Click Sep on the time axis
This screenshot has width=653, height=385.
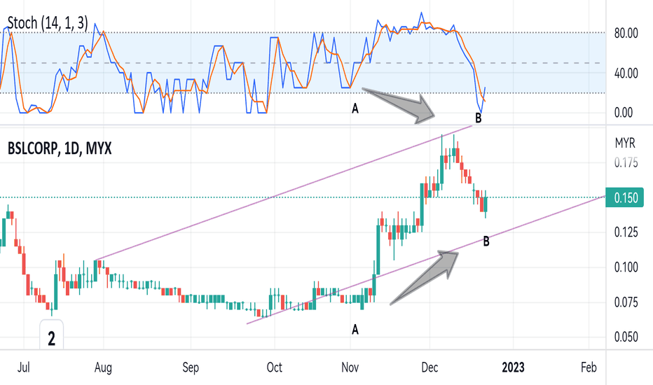coord(191,368)
